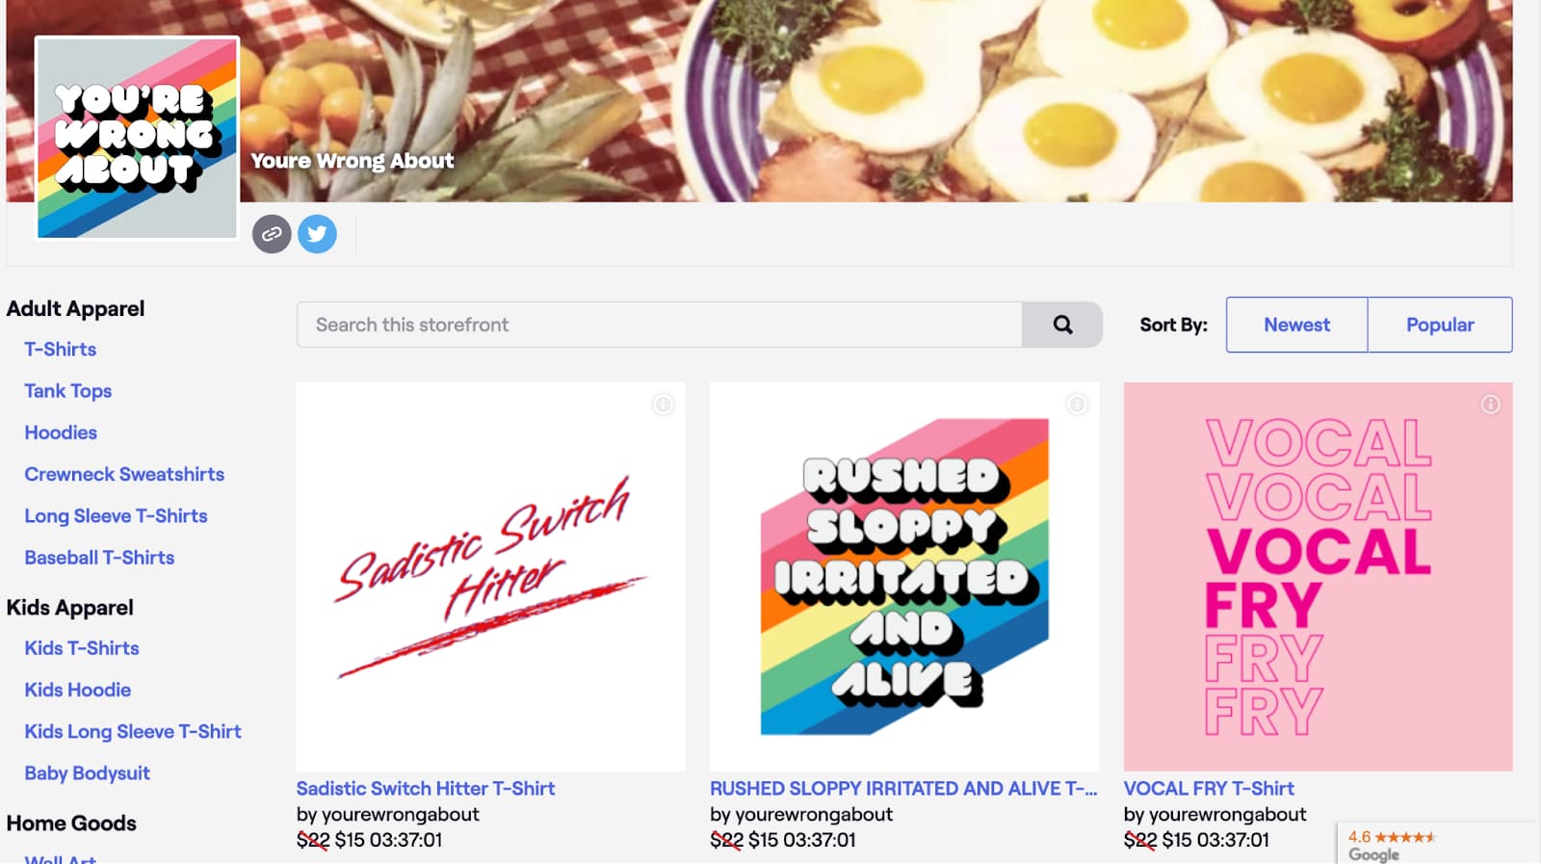
Task: Open the Baby Bodysuit category
Action: click(x=88, y=773)
